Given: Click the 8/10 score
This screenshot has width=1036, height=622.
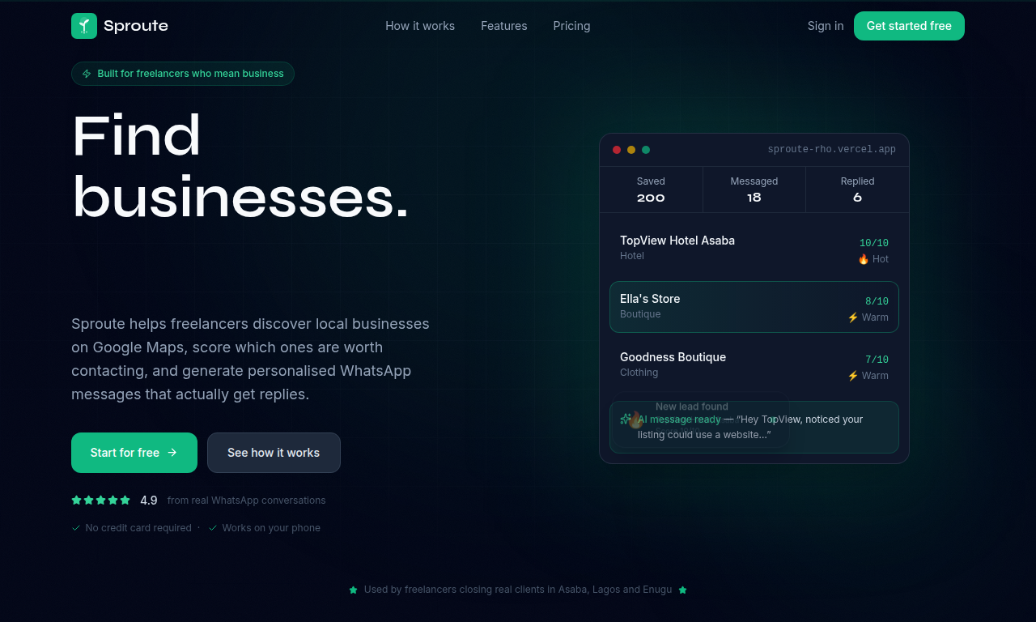Looking at the screenshot, I should point(877,301).
